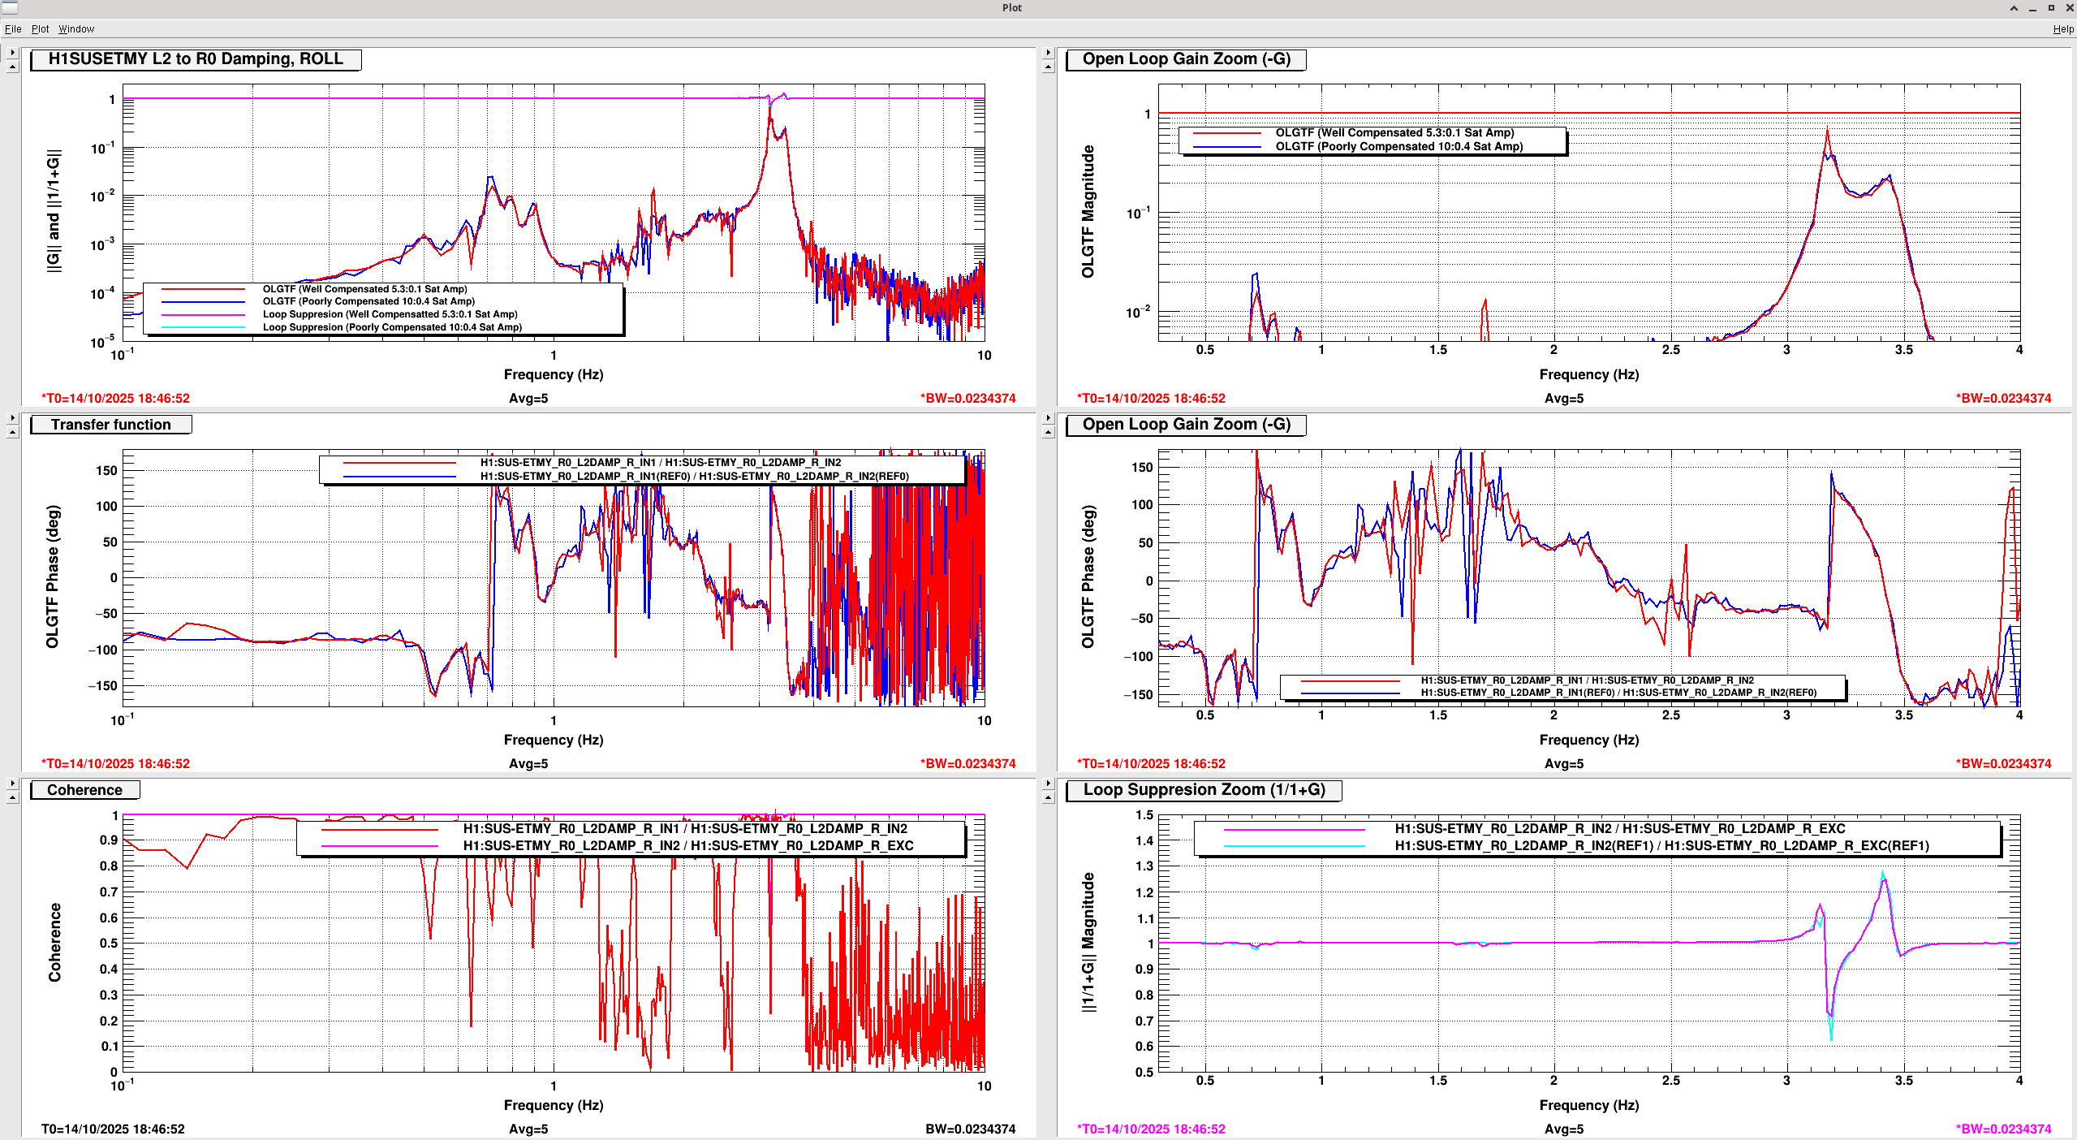Click the window icon in title bar corner
The image size is (2077, 1140).
[9, 7]
